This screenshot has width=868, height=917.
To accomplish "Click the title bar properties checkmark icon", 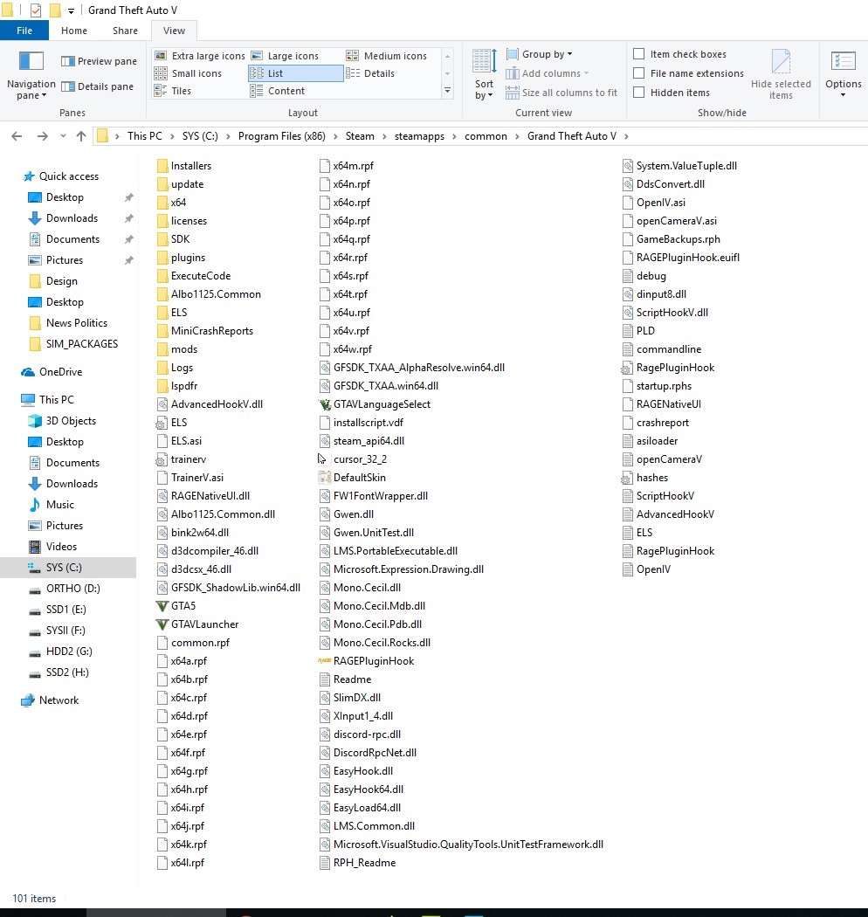I will [36, 10].
